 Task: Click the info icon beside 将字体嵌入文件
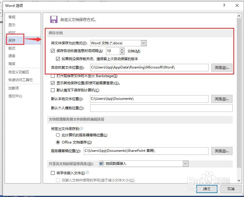[x=87, y=172]
